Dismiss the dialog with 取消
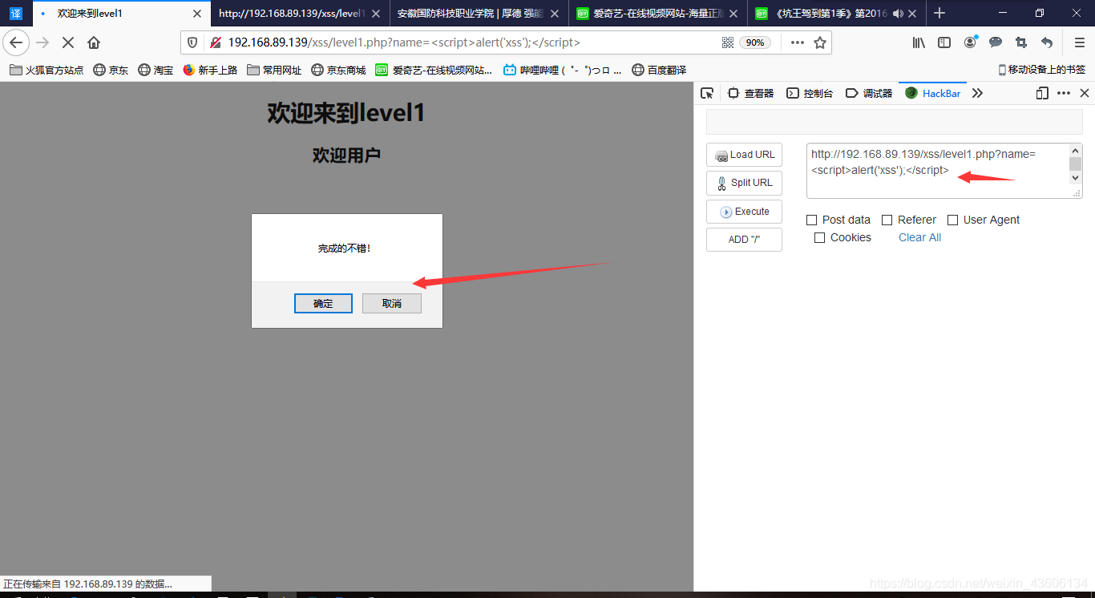Viewport: 1095px width, 598px height. click(x=392, y=303)
